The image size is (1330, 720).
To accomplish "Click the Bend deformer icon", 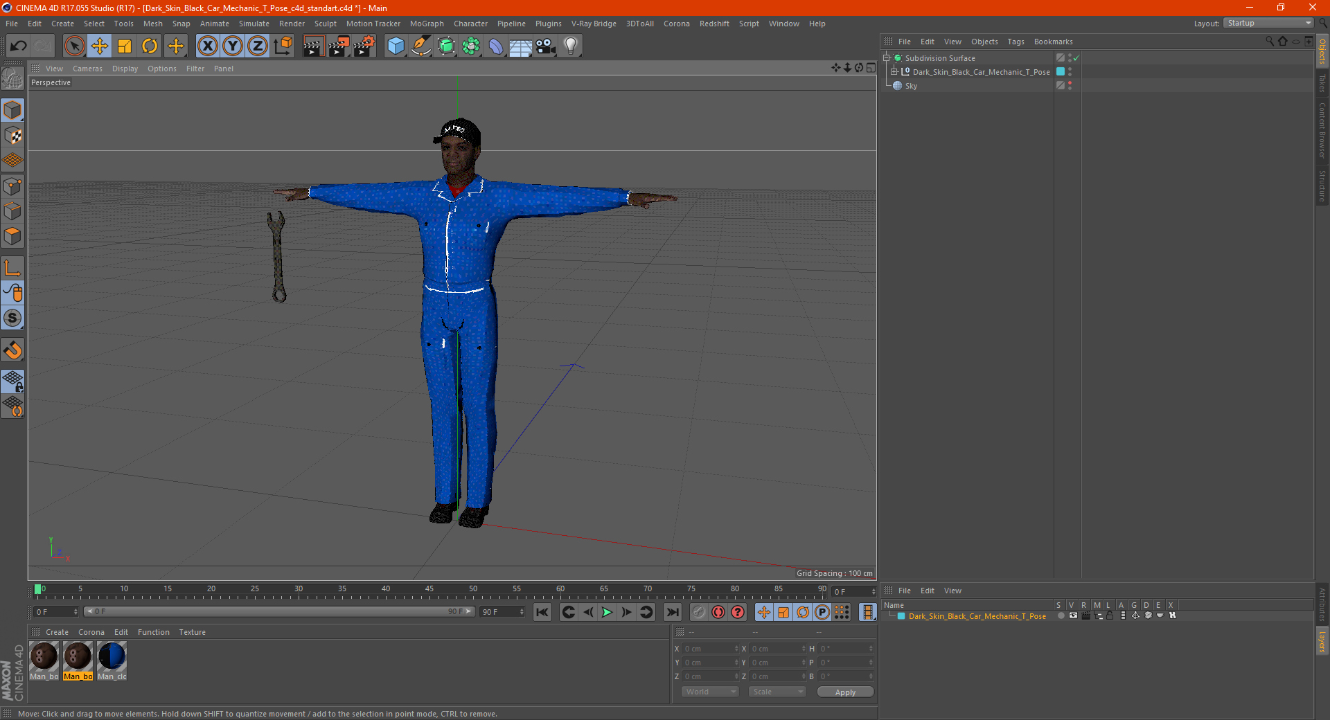I will 496,46.
